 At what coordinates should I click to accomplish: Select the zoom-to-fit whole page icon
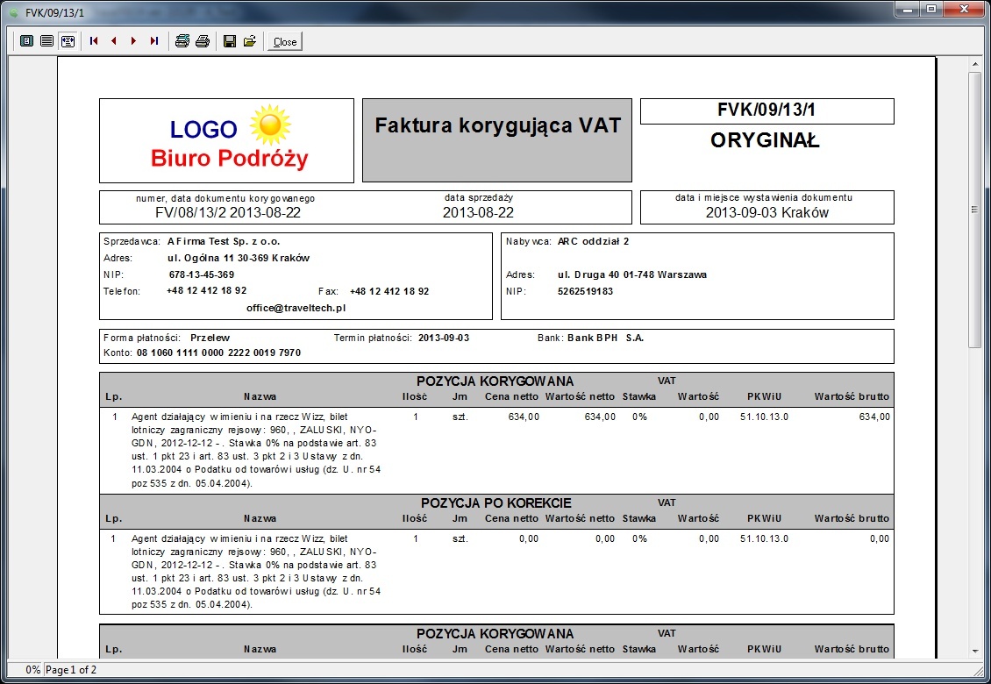(26, 41)
